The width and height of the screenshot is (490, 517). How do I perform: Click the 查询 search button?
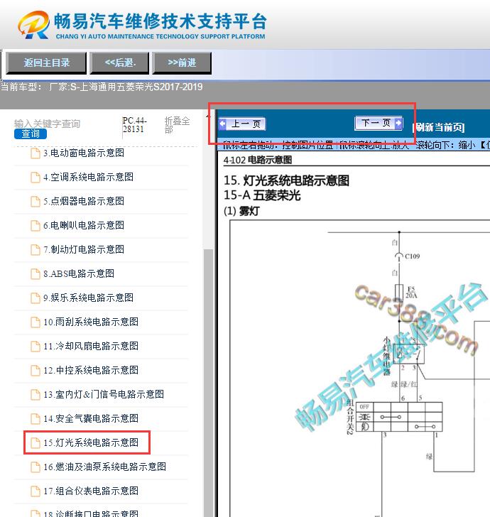click(31, 134)
